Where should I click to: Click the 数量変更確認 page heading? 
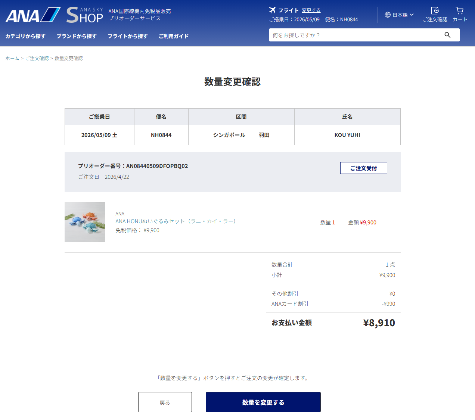pos(233,82)
